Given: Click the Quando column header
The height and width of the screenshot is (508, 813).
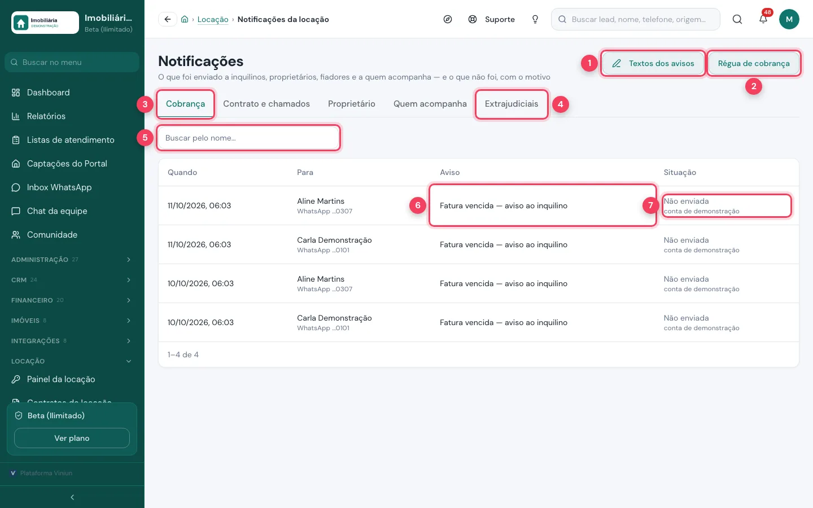Looking at the screenshot, I should [182, 172].
